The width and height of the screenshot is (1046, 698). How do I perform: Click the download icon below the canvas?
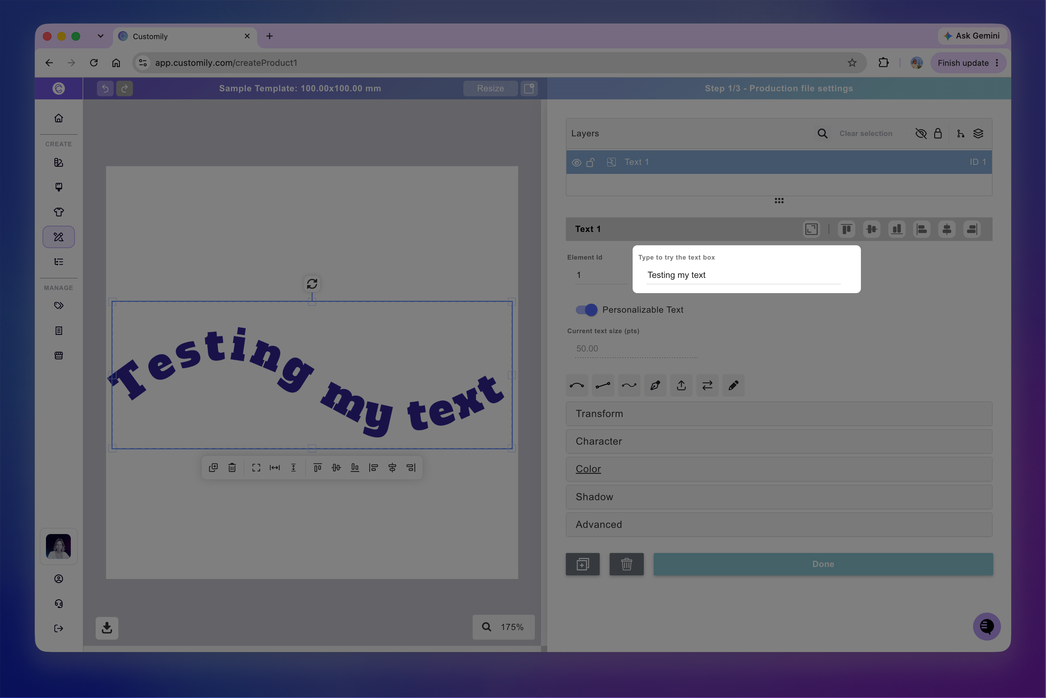(107, 628)
